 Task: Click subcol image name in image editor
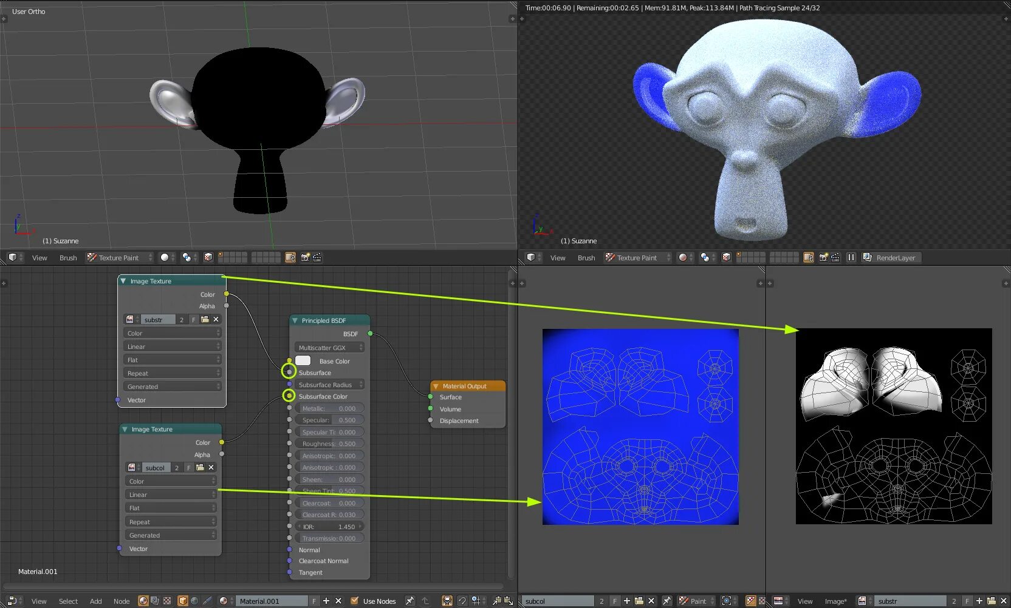click(558, 601)
